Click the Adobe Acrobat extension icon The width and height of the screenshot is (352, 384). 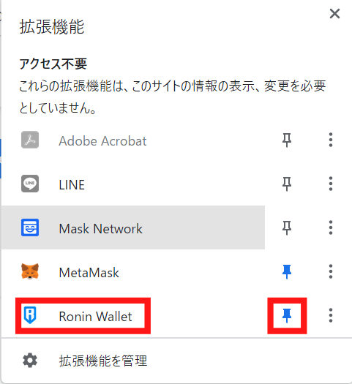[x=30, y=140]
